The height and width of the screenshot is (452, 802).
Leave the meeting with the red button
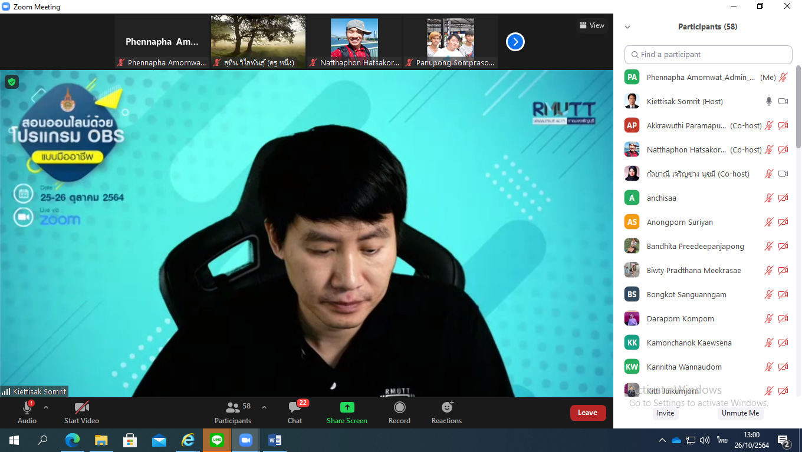(588, 413)
